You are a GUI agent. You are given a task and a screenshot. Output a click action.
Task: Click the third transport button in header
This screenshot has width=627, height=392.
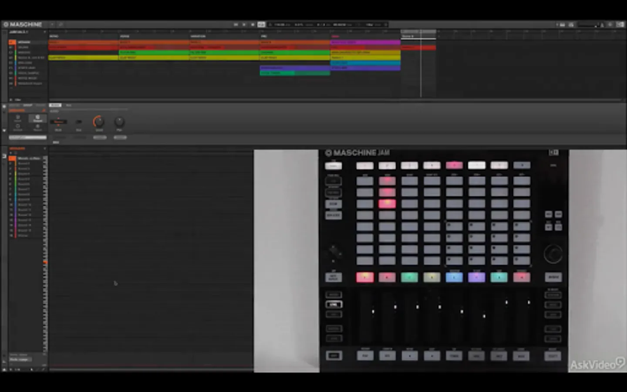tap(253, 24)
